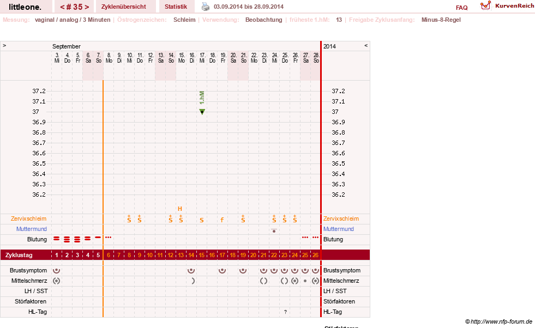Click the date column '17. Mi'
Viewport: 535px width, 328px height.
click(202, 58)
